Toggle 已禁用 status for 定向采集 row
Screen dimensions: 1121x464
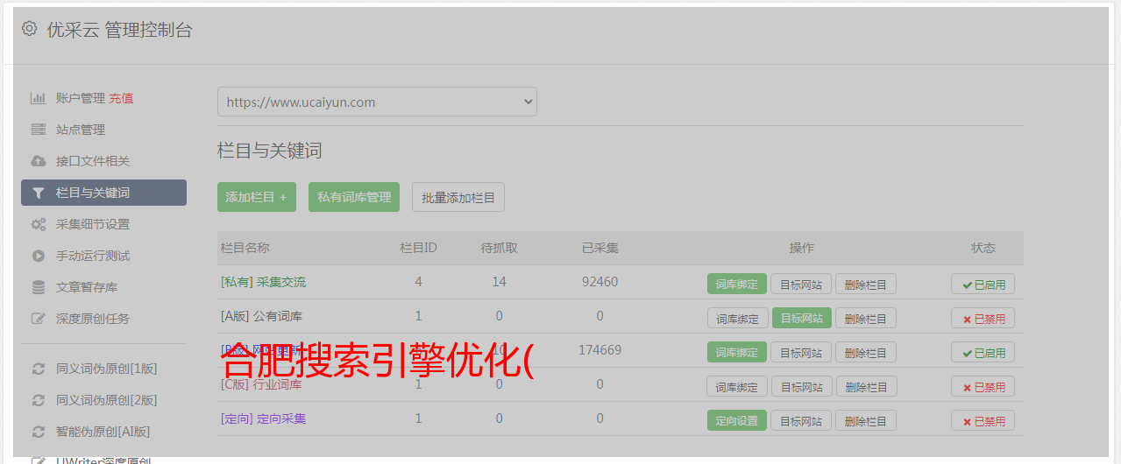[983, 420]
